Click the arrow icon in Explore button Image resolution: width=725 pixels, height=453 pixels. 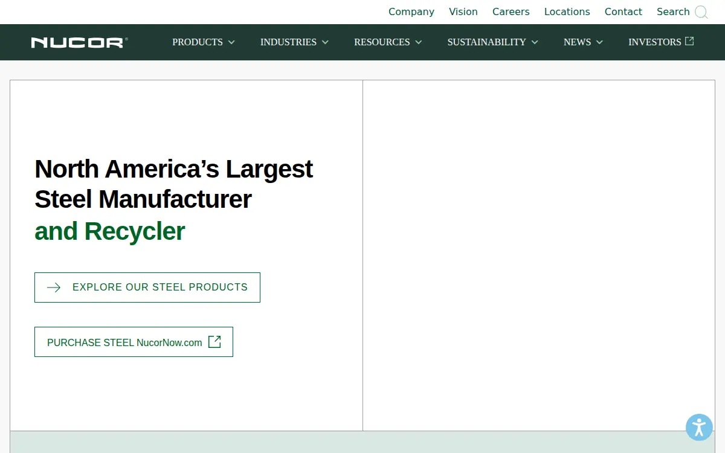pos(54,288)
